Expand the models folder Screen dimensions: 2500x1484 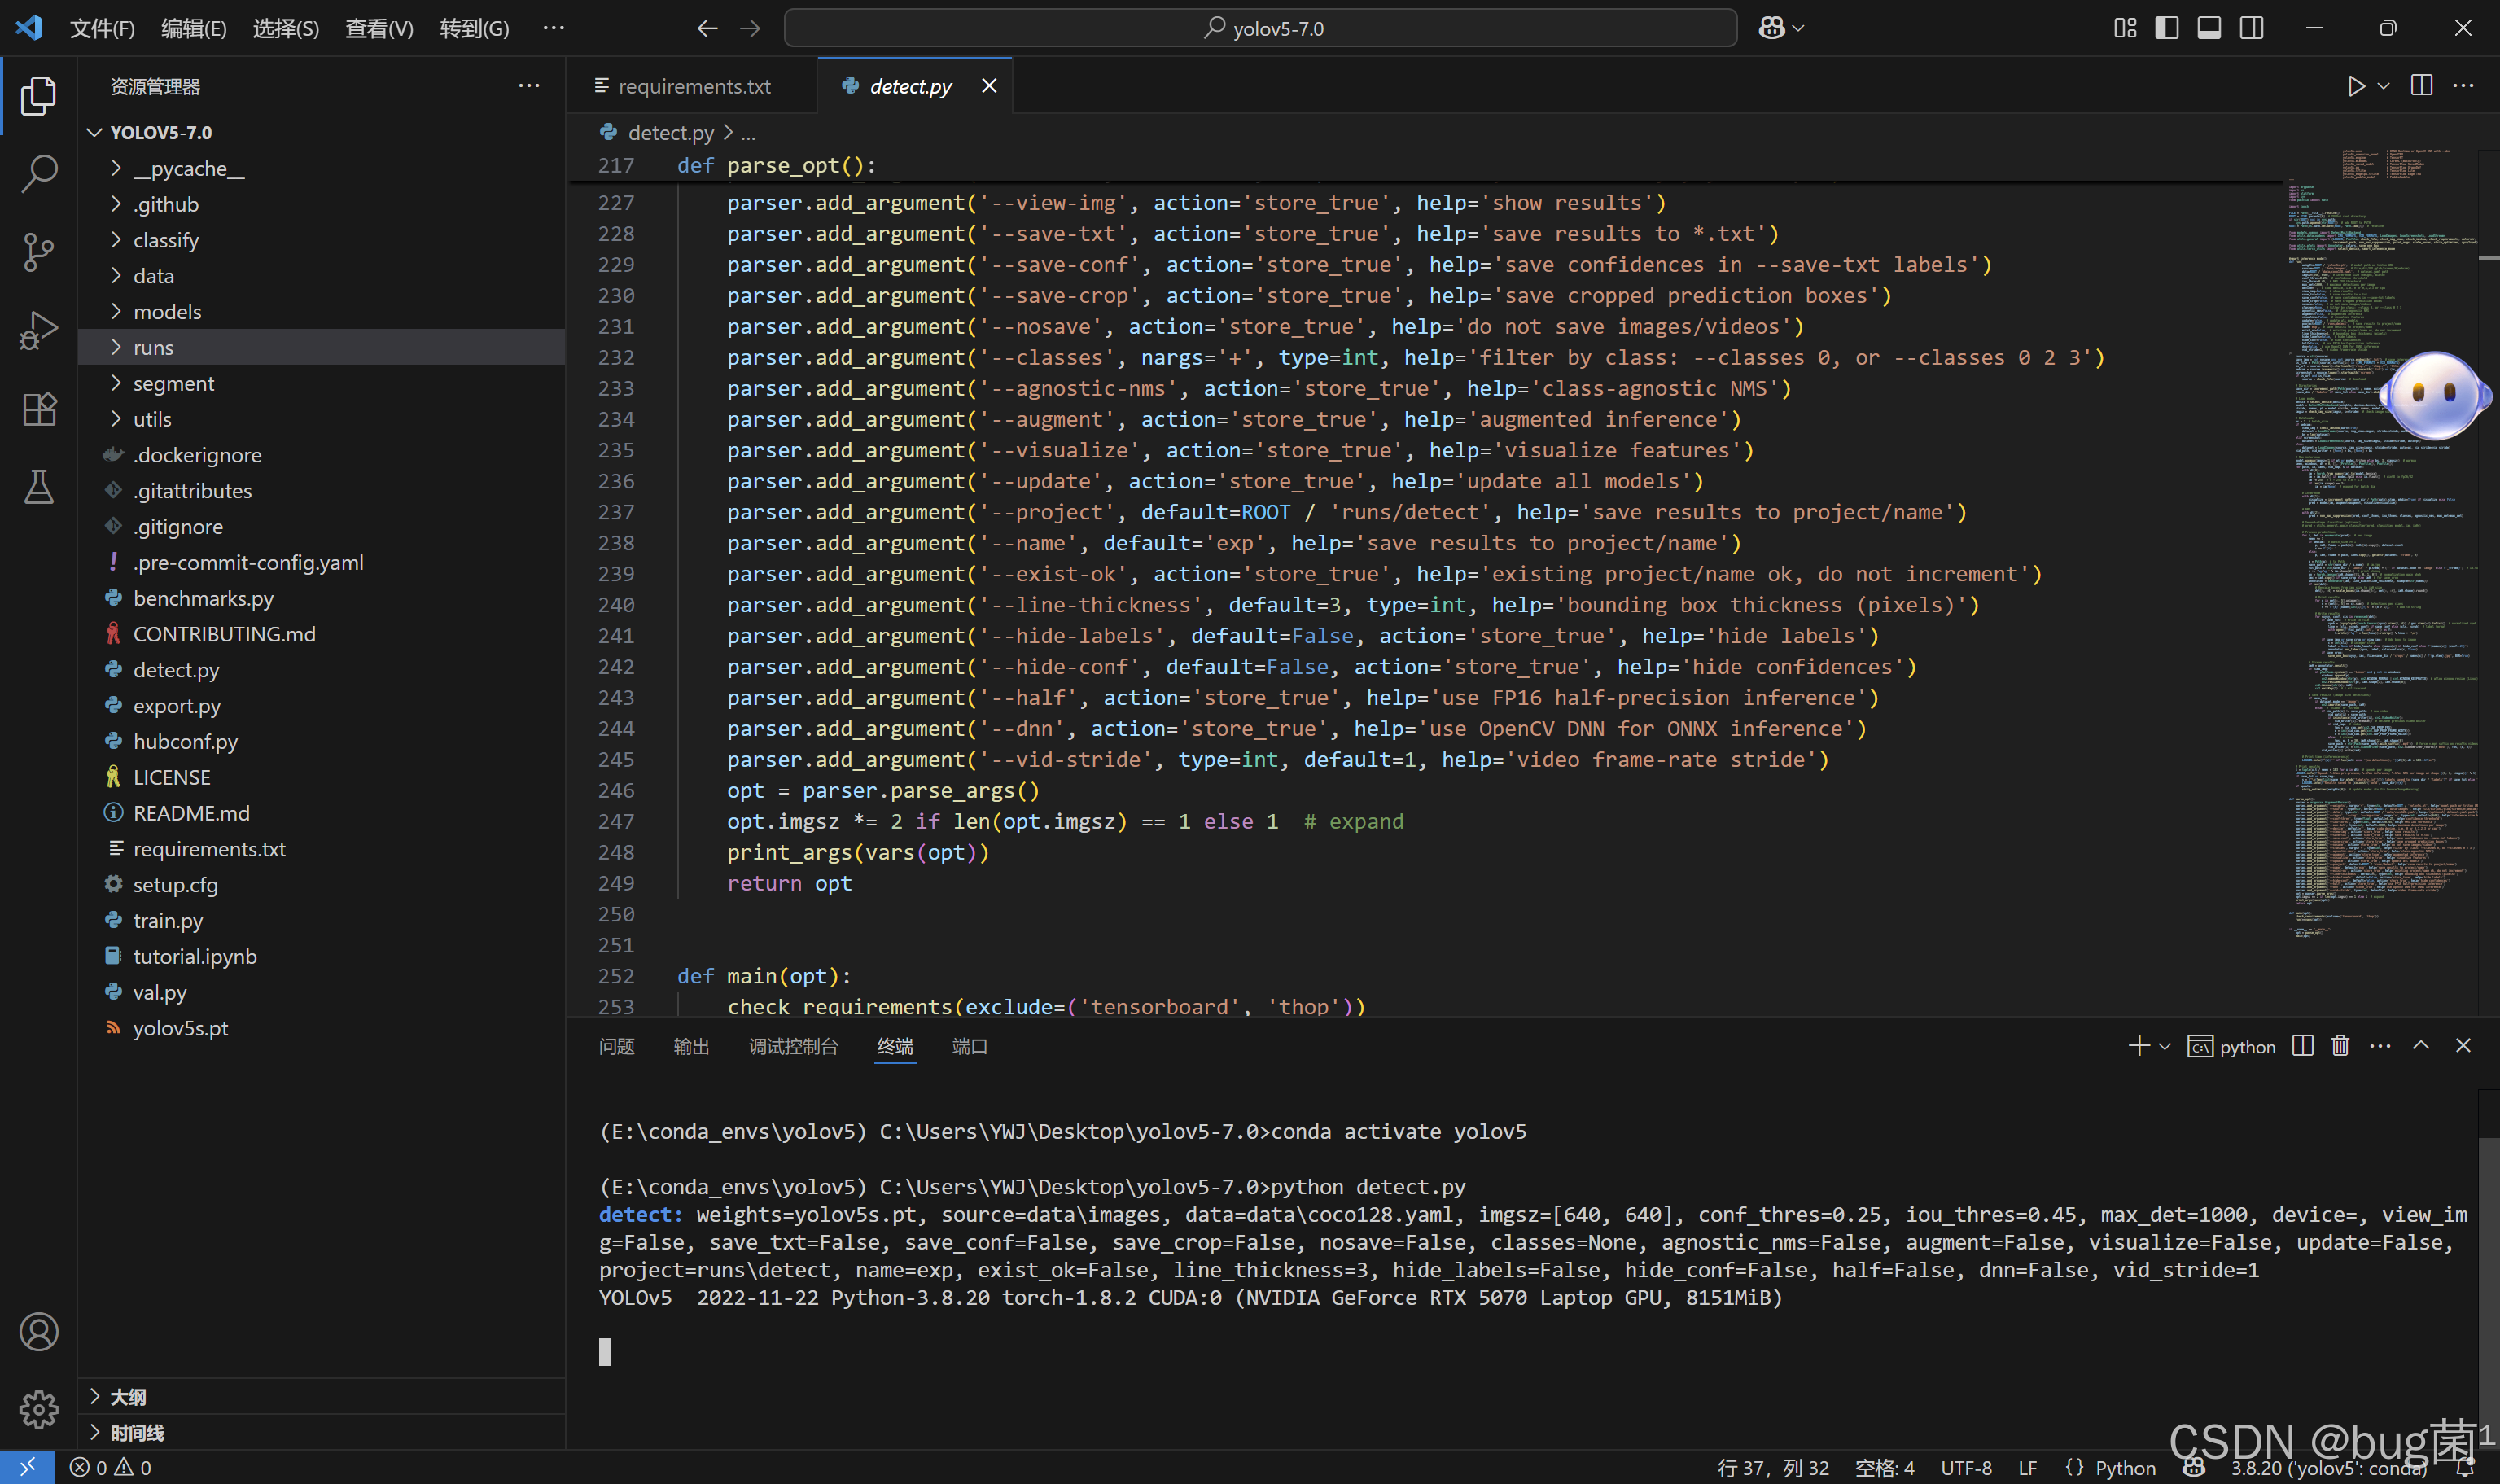click(x=167, y=312)
